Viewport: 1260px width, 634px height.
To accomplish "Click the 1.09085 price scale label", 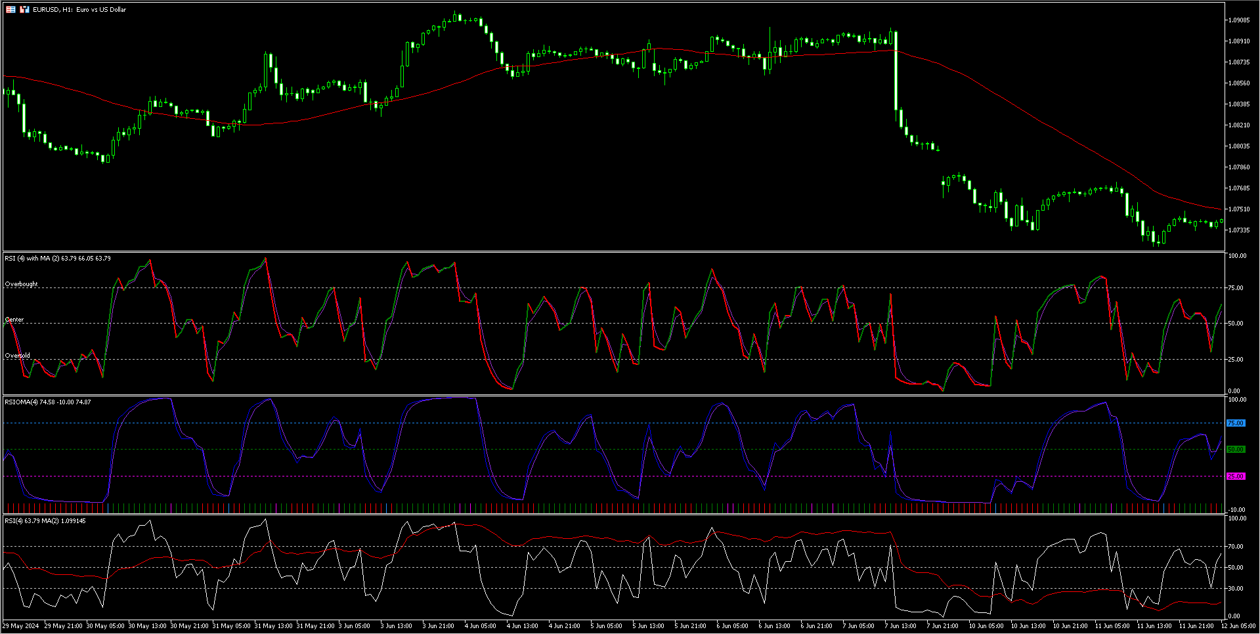I will pos(1238,20).
